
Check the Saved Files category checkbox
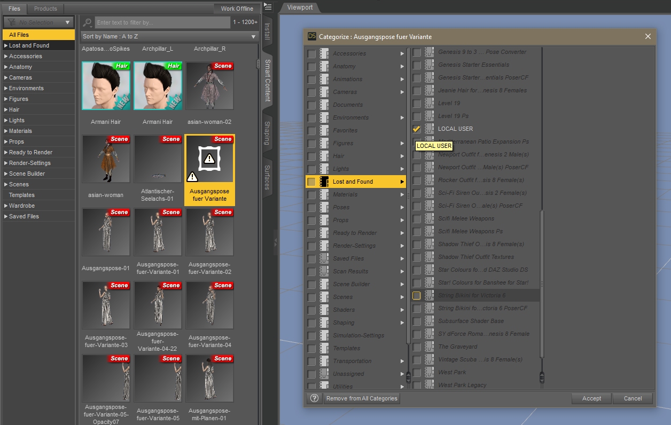(311, 258)
